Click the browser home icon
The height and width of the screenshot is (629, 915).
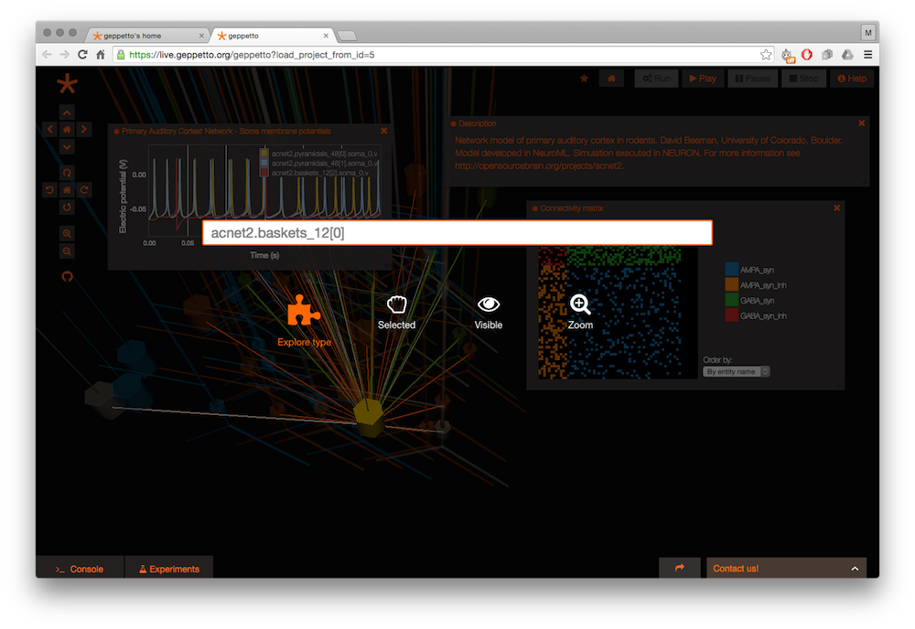tap(101, 54)
